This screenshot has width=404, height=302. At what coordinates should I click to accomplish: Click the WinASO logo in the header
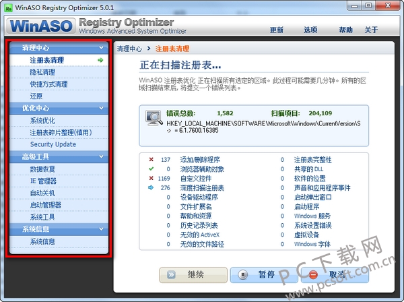(x=41, y=26)
